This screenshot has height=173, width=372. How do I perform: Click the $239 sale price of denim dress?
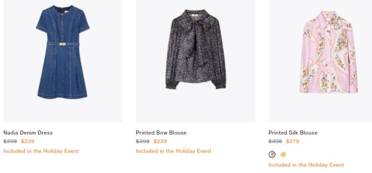(27, 141)
